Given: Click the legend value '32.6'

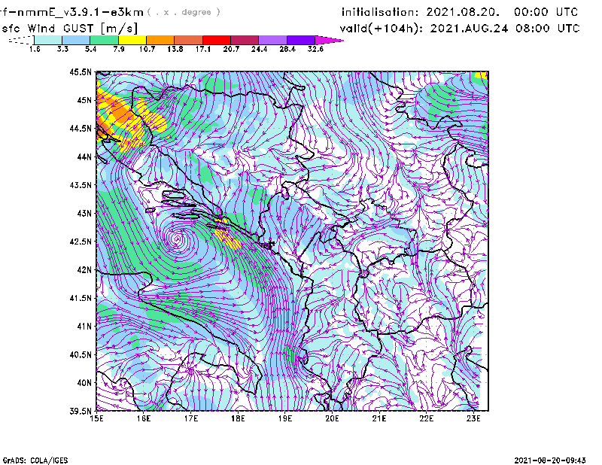Looking at the screenshot, I should click(x=315, y=49).
